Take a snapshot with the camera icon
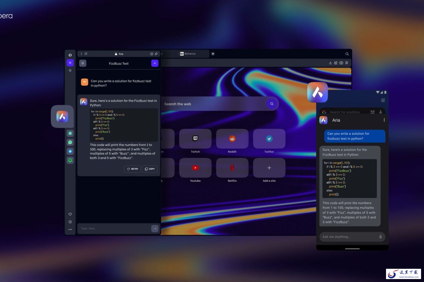 pyautogui.click(x=341, y=63)
